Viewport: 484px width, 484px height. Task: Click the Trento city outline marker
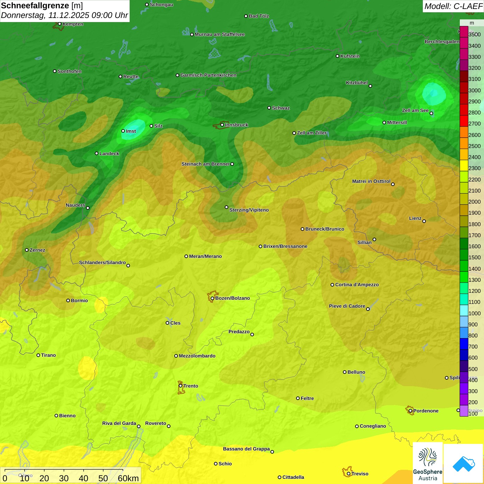180,386
